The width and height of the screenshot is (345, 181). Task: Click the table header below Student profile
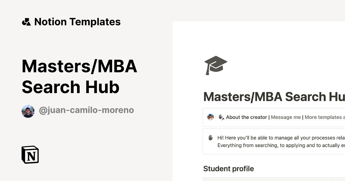pos(273,180)
